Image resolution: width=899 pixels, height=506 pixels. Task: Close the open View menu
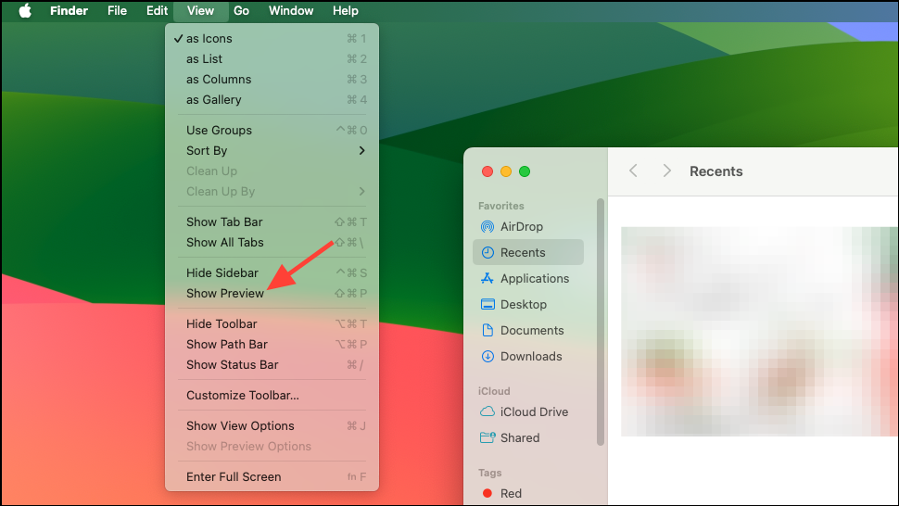[x=200, y=11]
